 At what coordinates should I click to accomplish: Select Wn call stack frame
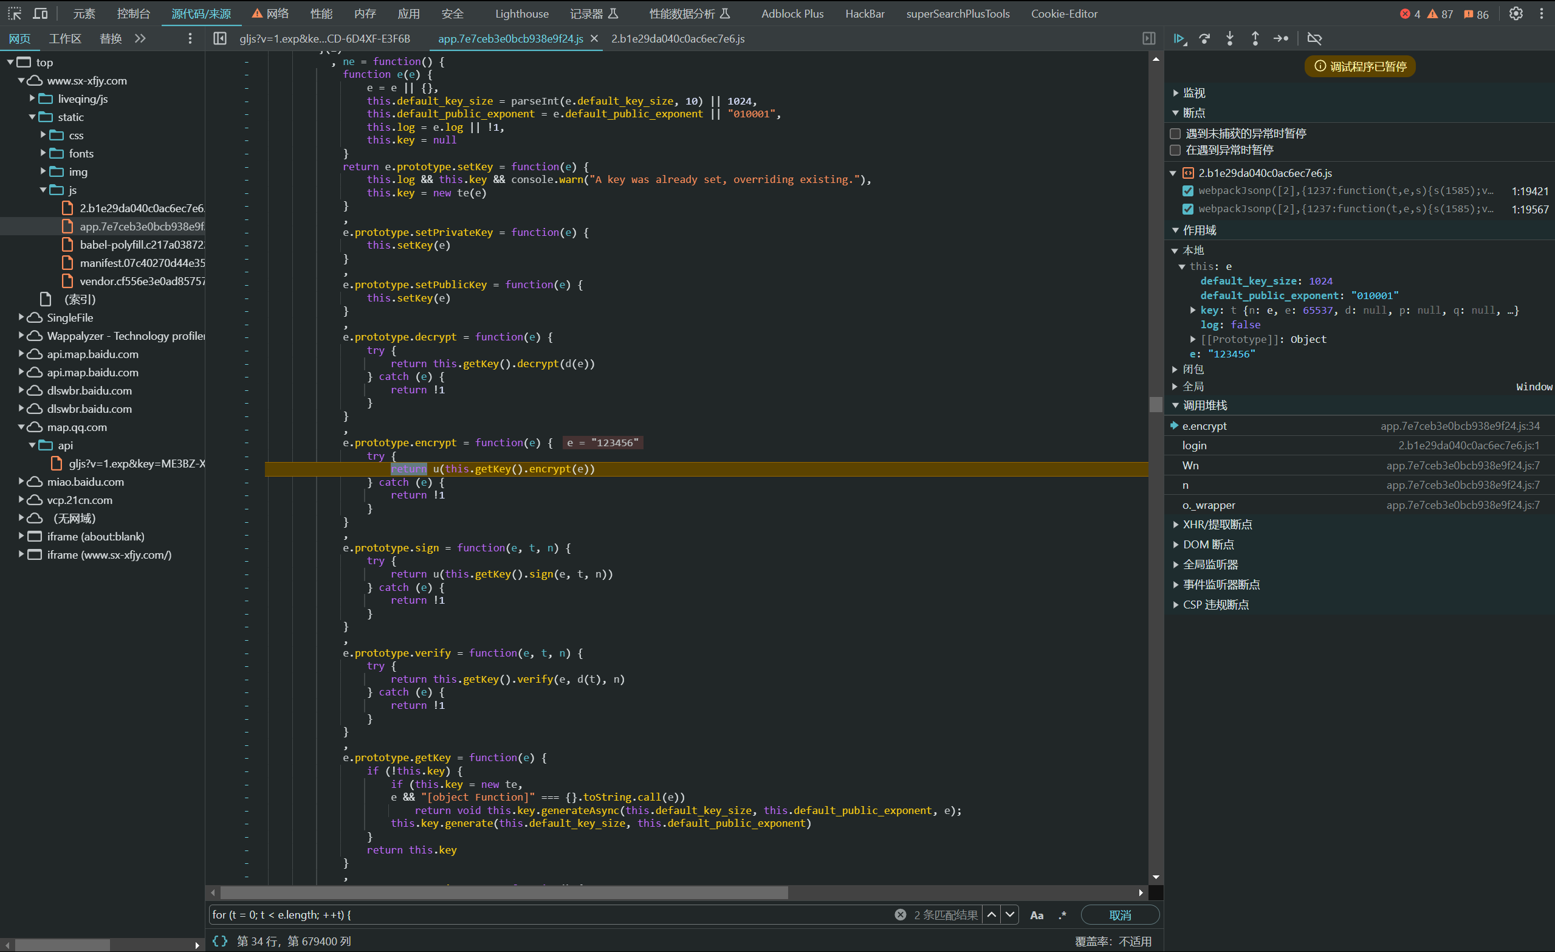point(1359,466)
